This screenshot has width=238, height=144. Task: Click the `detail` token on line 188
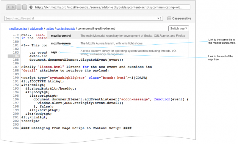click(29, 71)
